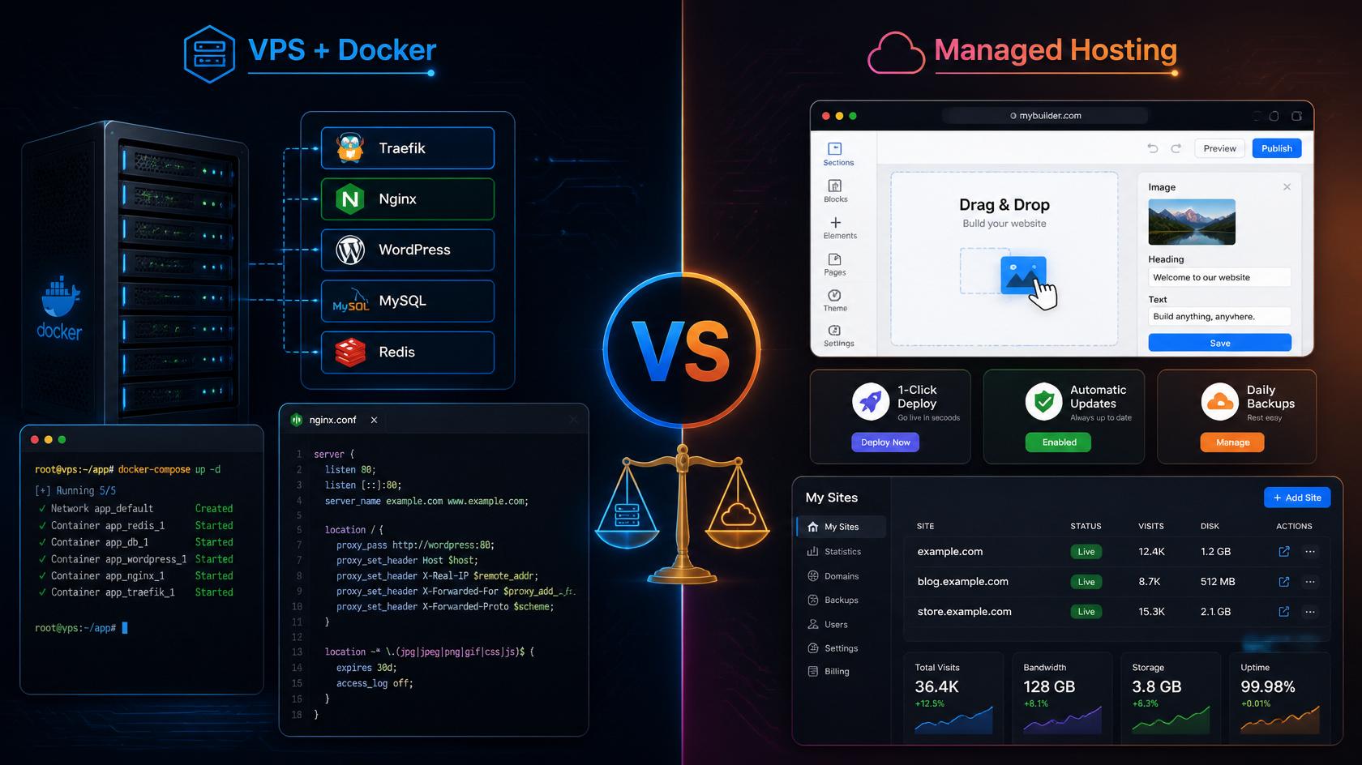Click the undo arrow in builder toolbar

(1153, 148)
